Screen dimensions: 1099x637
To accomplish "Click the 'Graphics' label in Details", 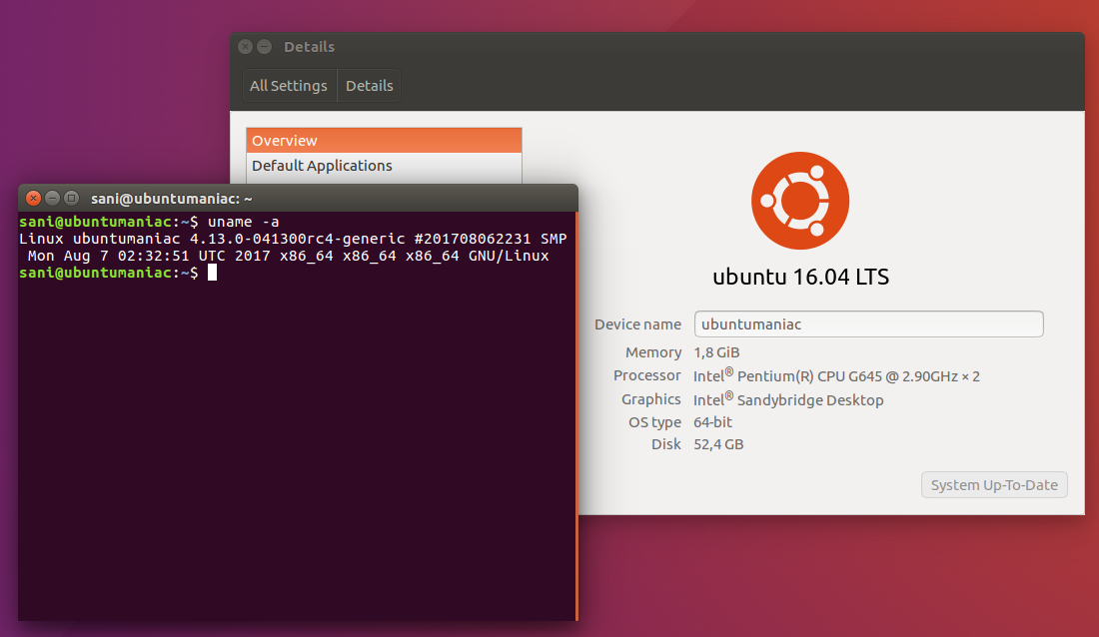I will click(651, 399).
